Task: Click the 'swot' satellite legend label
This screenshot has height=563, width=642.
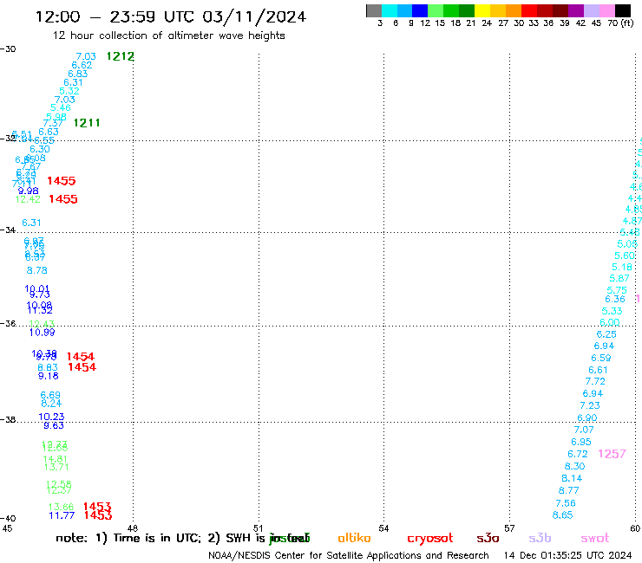Action: (x=595, y=539)
